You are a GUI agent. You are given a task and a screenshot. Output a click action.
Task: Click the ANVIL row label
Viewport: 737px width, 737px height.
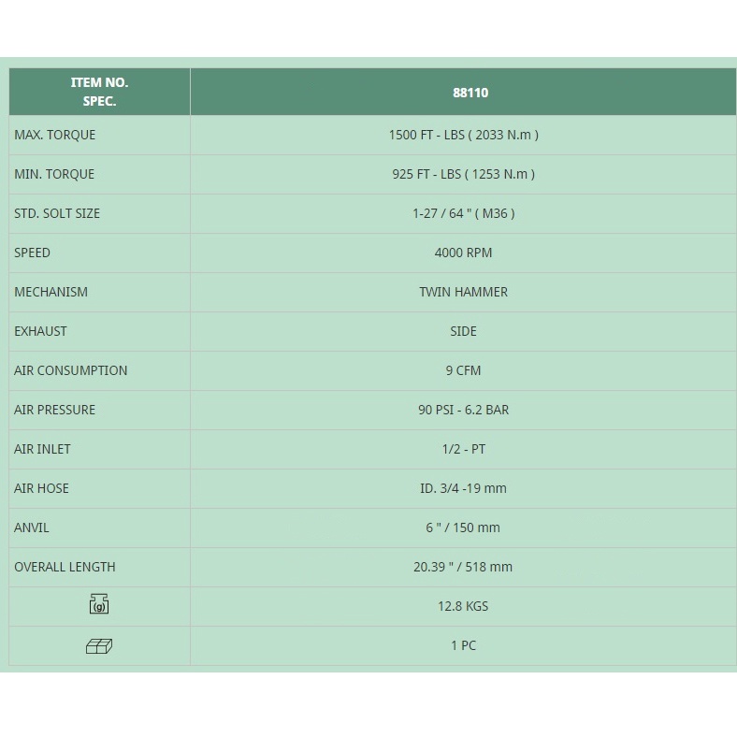click(x=32, y=527)
